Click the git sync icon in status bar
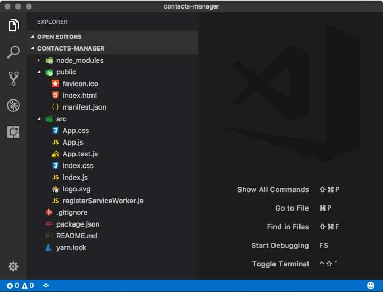Viewport: 383px width, 292px height. pyautogui.click(x=46, y=286)
